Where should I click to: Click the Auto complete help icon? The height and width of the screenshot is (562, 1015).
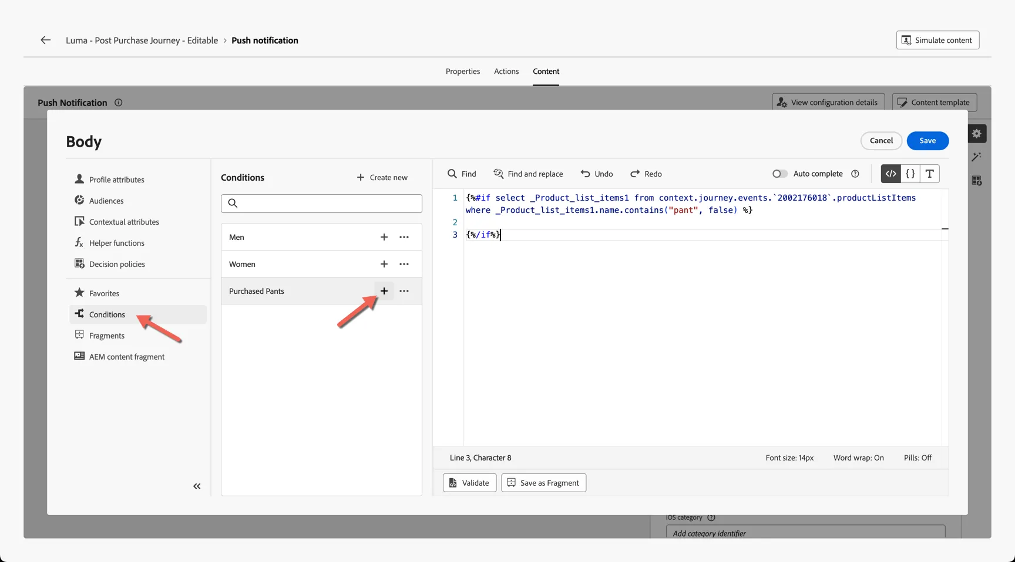pos(855,174)
